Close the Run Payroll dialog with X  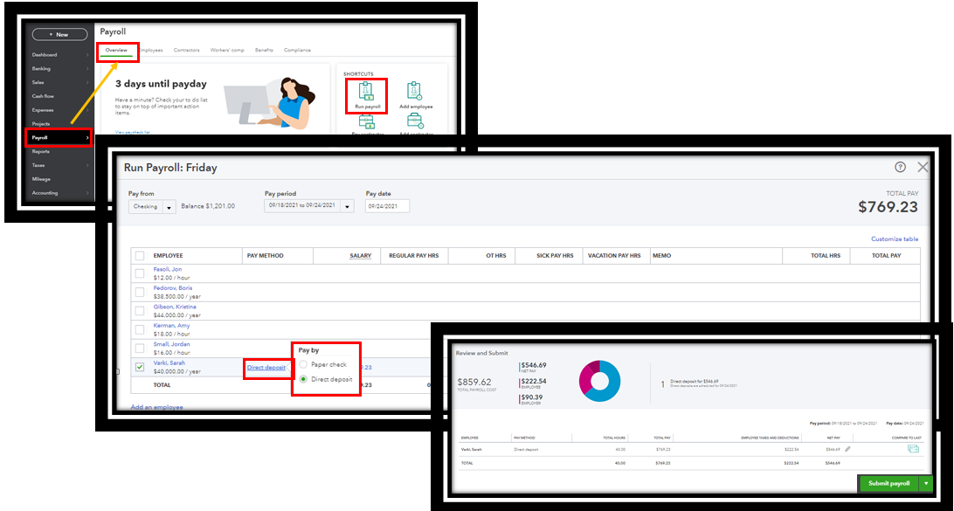(x=923, y=168)
